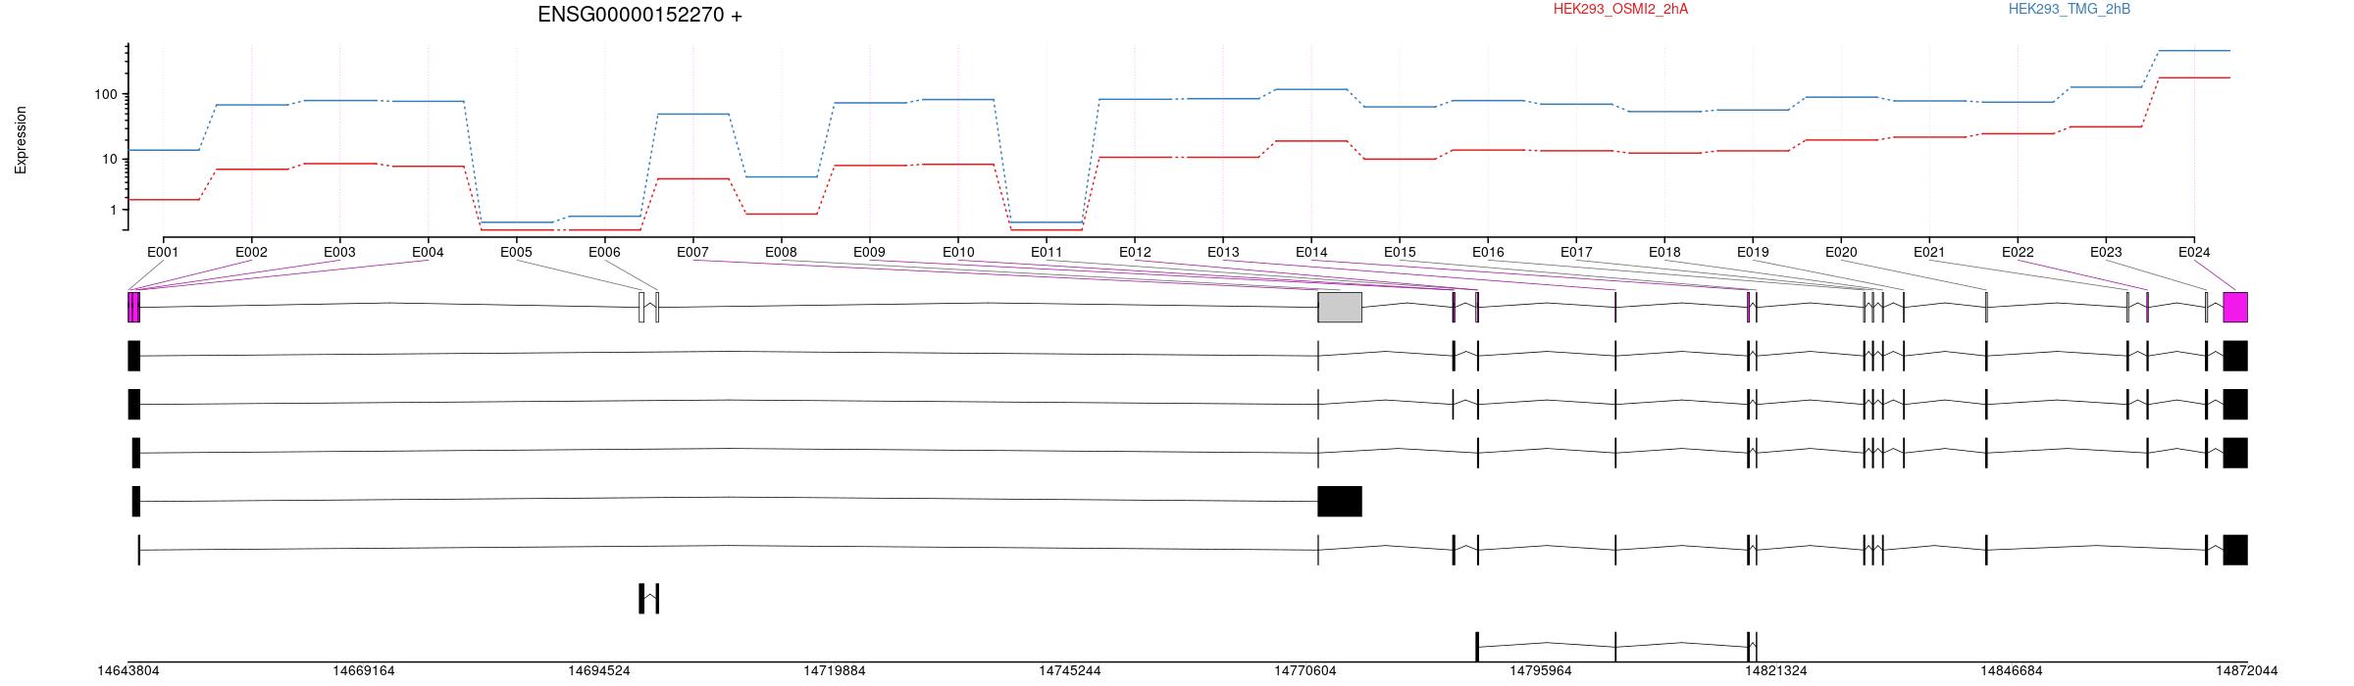Click exon label E018
Image resolution: width=2354 pixels, height=686 pixels.
point(1664,252)
